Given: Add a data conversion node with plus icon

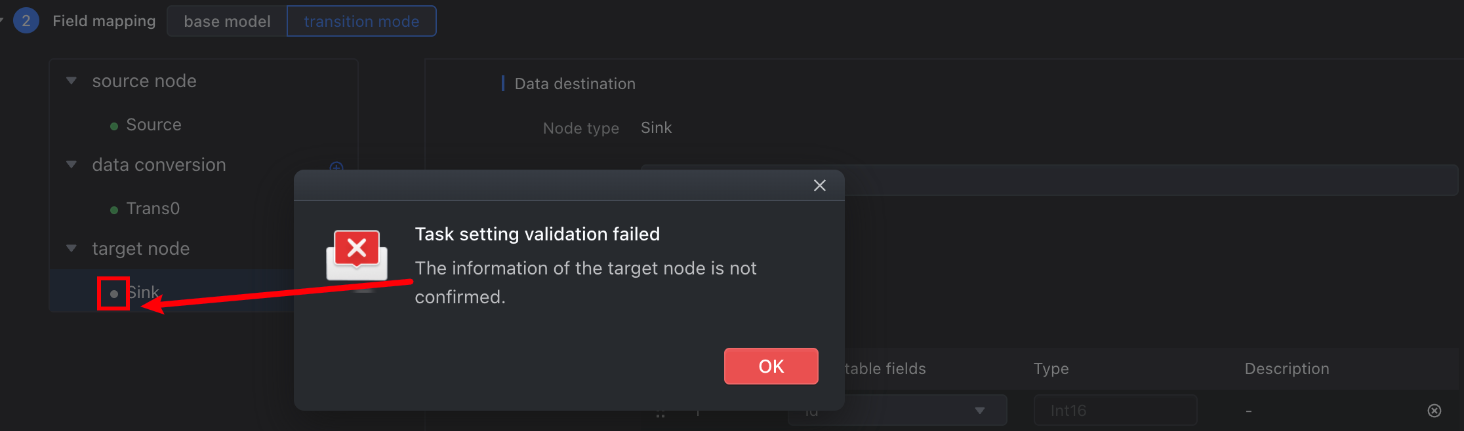Looking at the screenshot, I should [x=336, y=167].
